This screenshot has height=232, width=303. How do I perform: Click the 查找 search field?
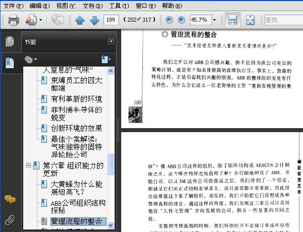coord(284,20)
